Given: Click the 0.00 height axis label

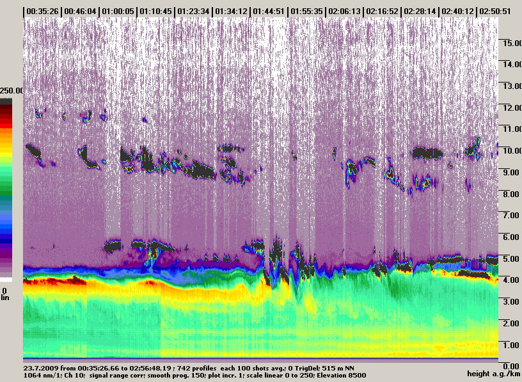Looking at the screenshot, I should 512,367.
